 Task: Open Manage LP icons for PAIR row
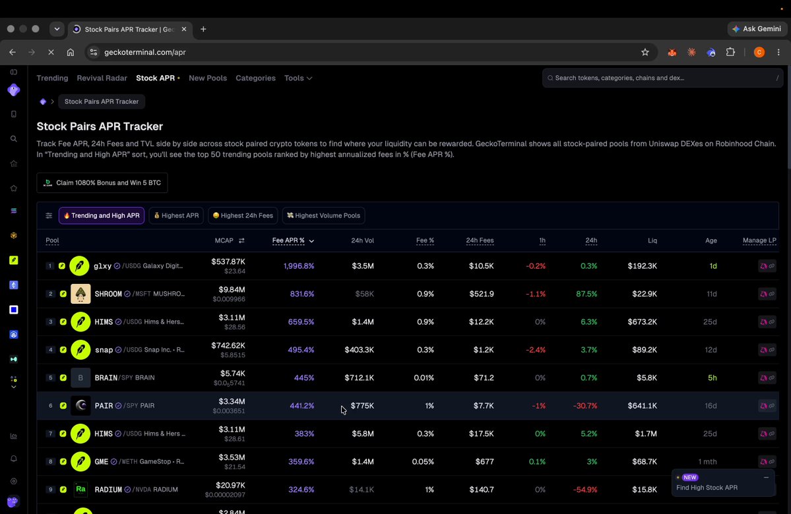pos(767,406)
